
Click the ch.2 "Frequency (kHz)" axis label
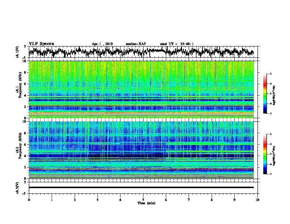coord(20,146)
